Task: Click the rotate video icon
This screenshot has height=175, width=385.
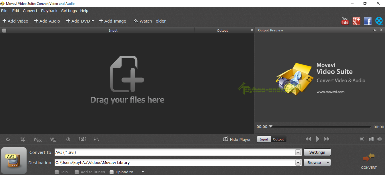Action: tap(8, 139)
